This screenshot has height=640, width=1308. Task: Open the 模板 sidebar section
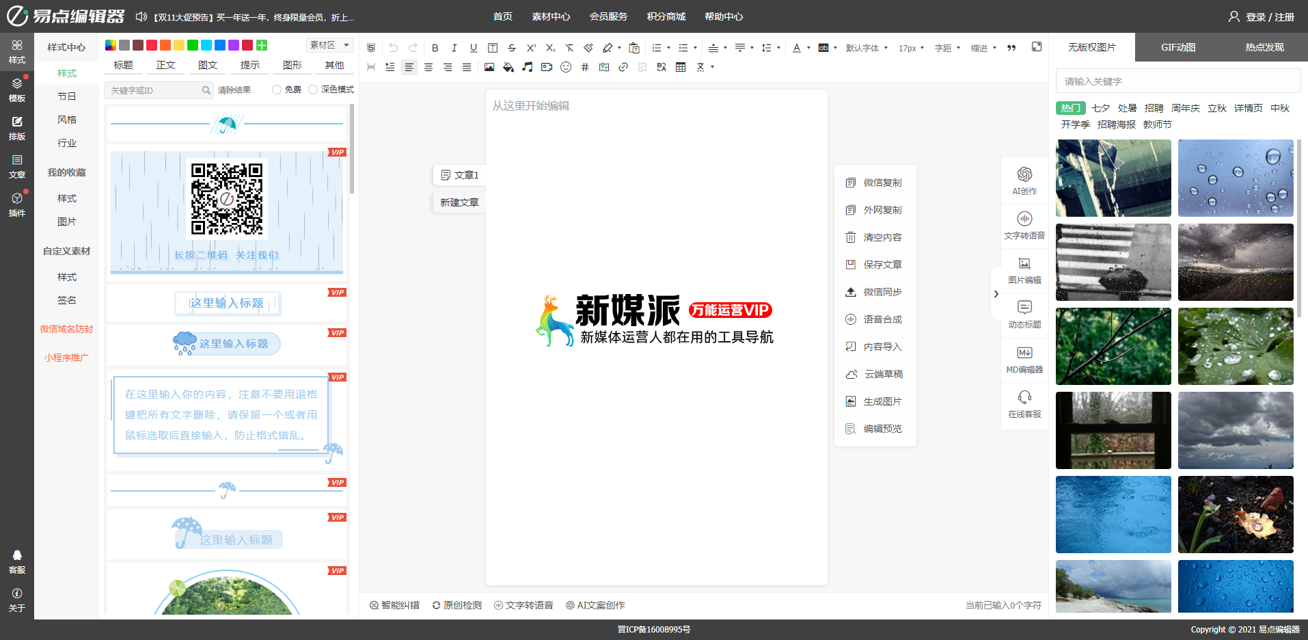click(17, 90)
